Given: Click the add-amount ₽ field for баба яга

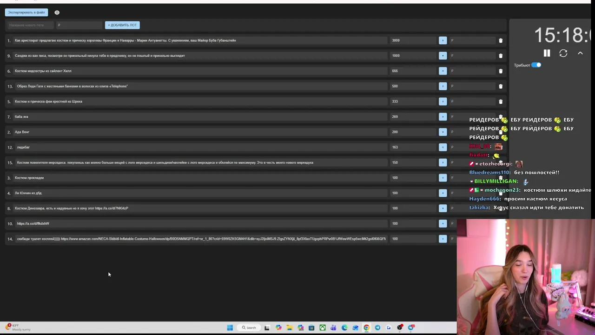Looking at the screenshot, I should [472, 117].
